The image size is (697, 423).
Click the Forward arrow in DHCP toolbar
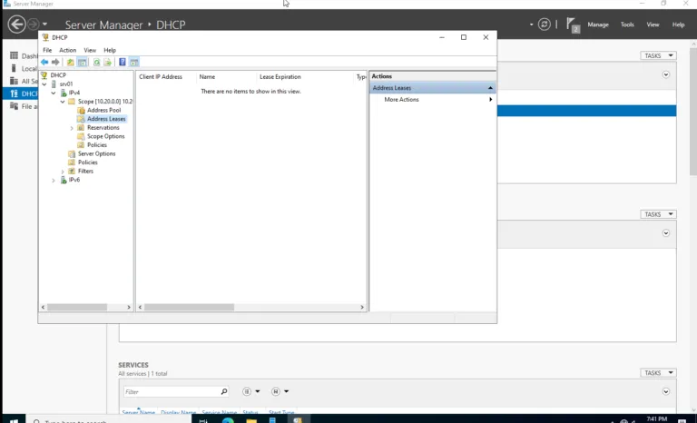(55, 63)
